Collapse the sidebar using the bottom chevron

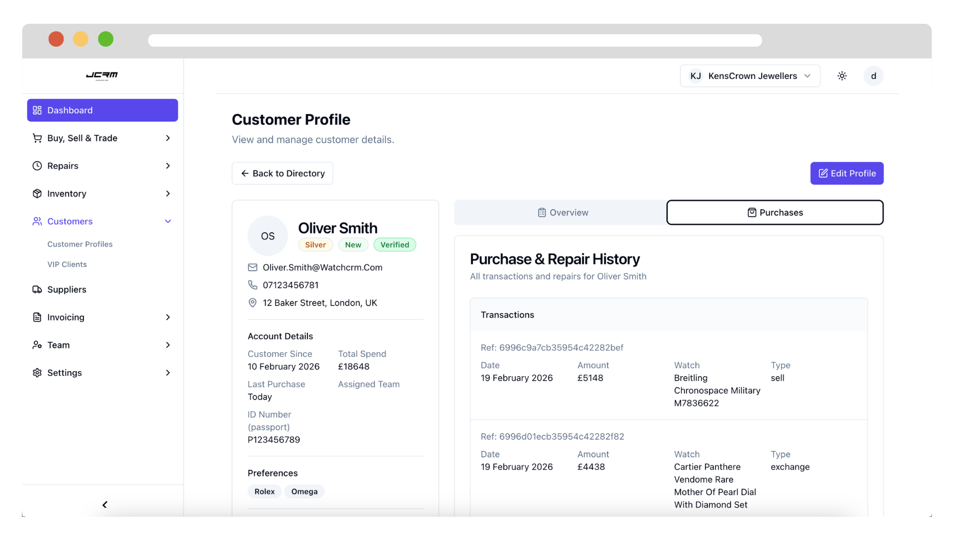point(104,505)
